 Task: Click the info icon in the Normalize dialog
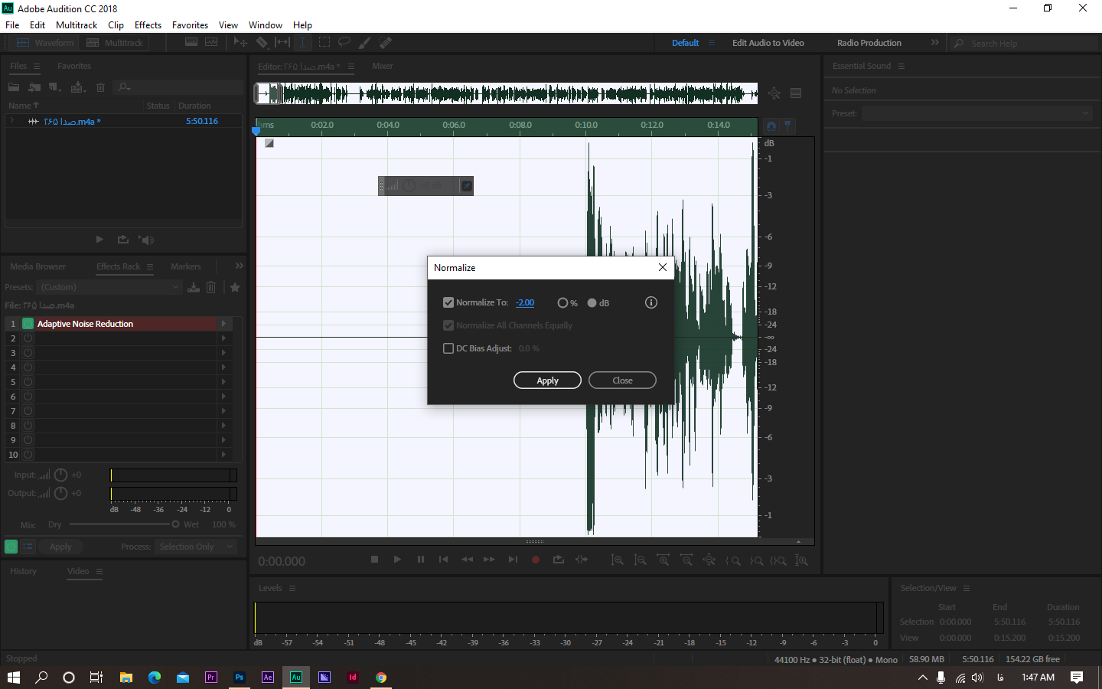[x=651, y=302]
